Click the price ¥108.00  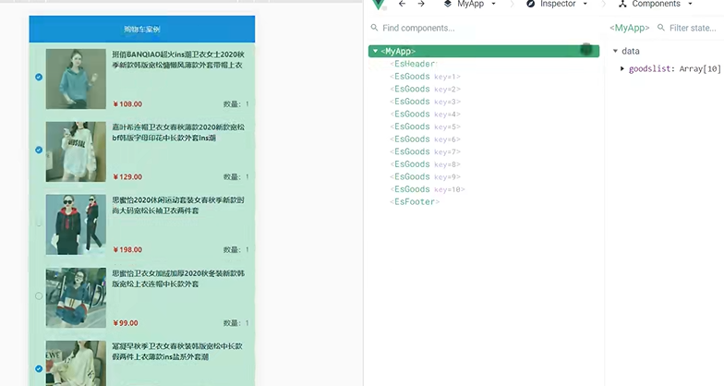point(127,103)
